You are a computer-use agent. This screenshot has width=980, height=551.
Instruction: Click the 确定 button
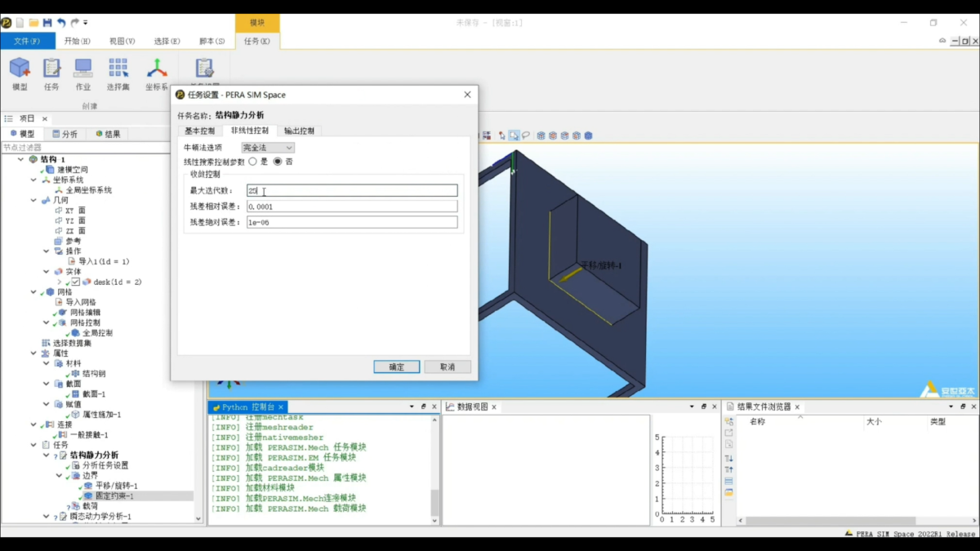pyautogui.click(x=397, y=367)
